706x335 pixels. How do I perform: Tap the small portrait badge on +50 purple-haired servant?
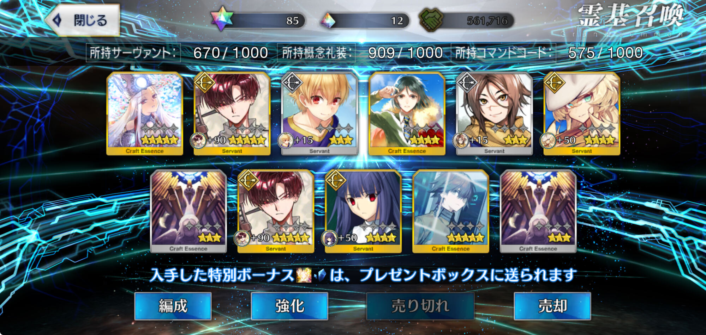pos(329,238)
